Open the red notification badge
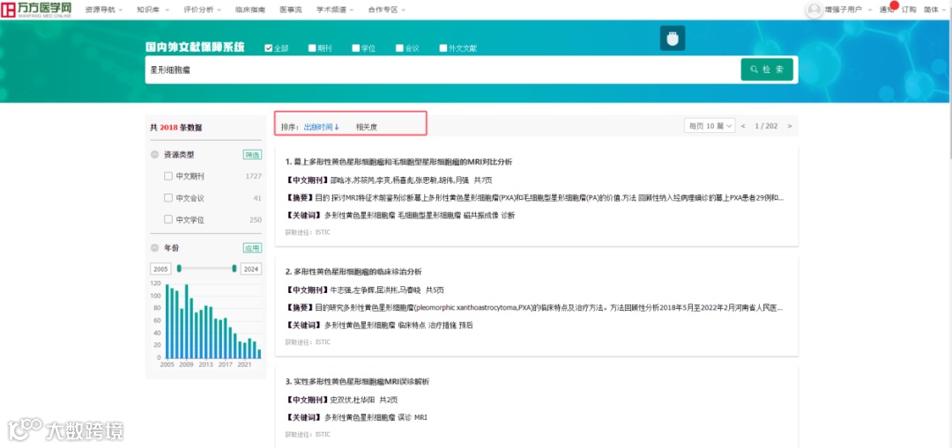The width and height of the screenshot is (952, 448). pos(894,5)
